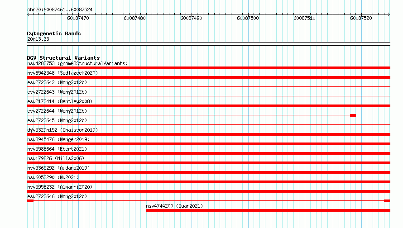403x228 pixels.
Task: Click ruler position 60087490
Action: [191, 18]
